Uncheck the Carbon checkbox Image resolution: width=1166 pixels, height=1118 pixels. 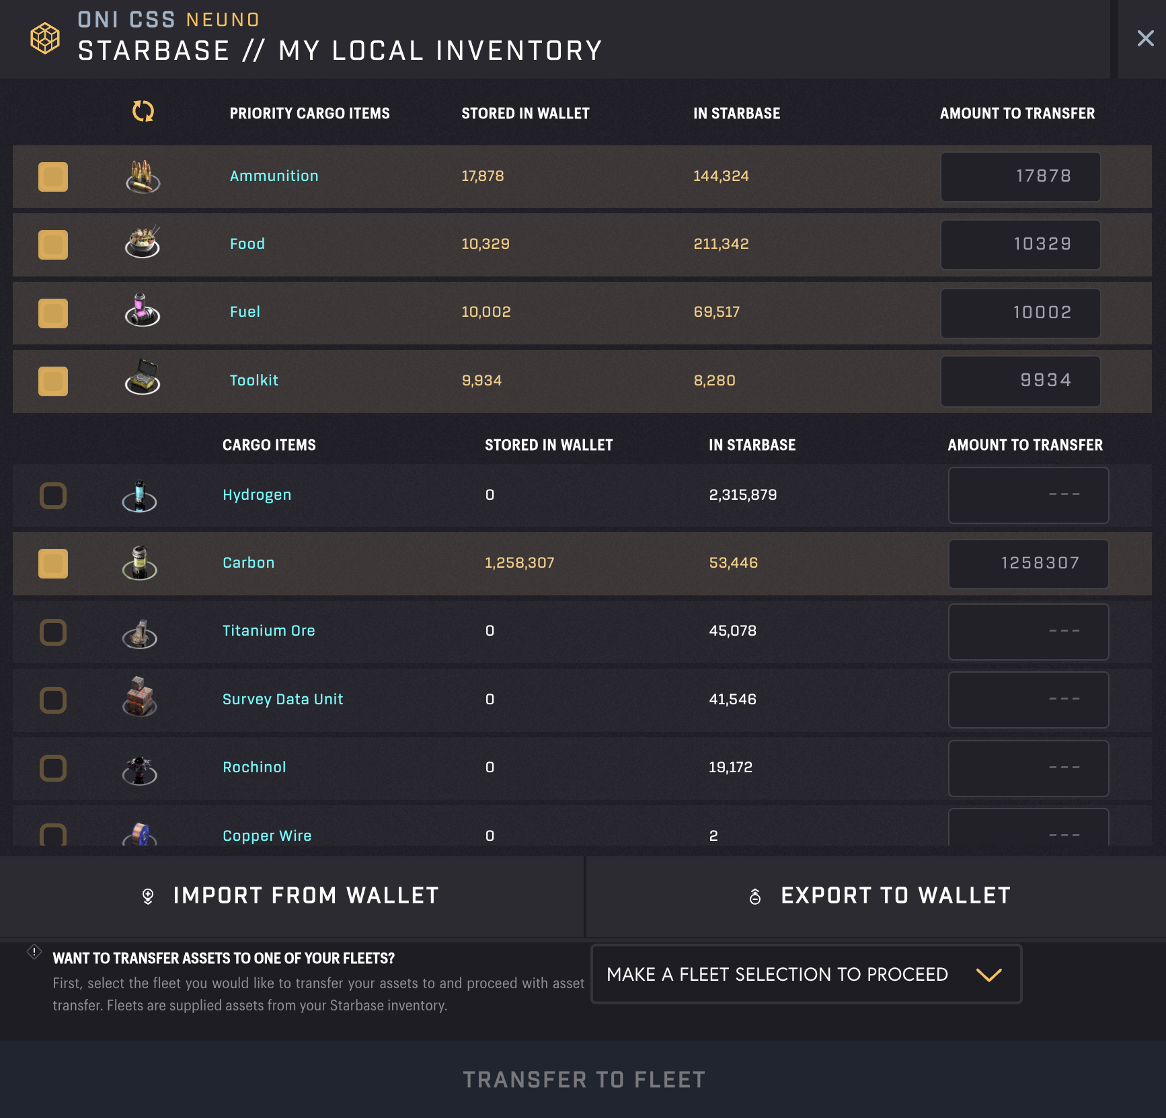point(53,564)
